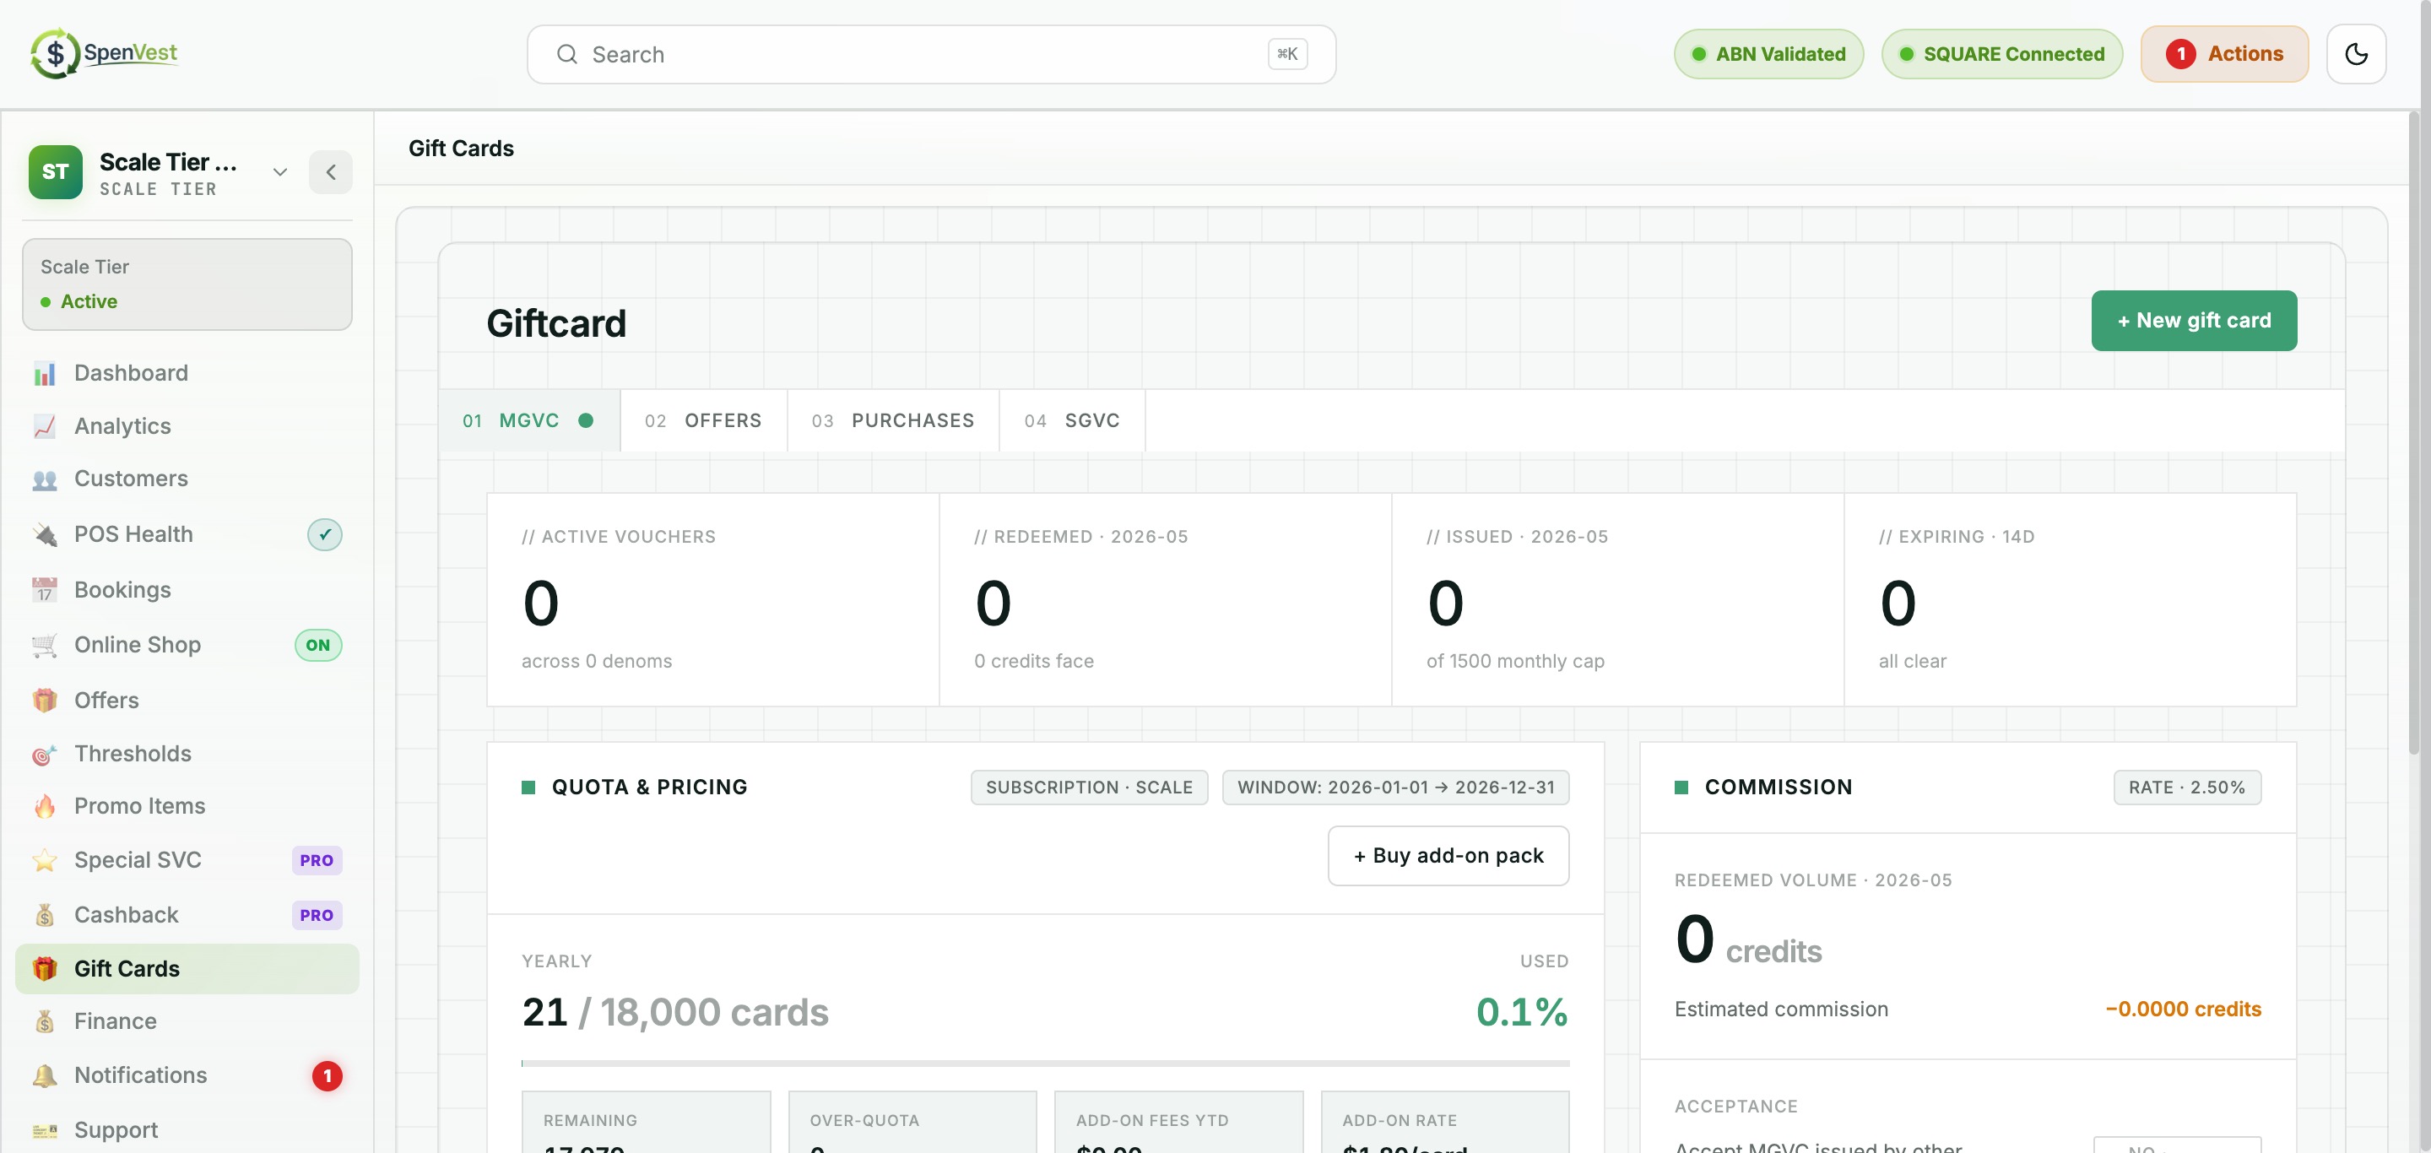Image resolution: width=2431 pixels, height=1153 pixels.
Task: Click the SUBSCRIPTION · SCALE tag
Action: coord(1089,788)
